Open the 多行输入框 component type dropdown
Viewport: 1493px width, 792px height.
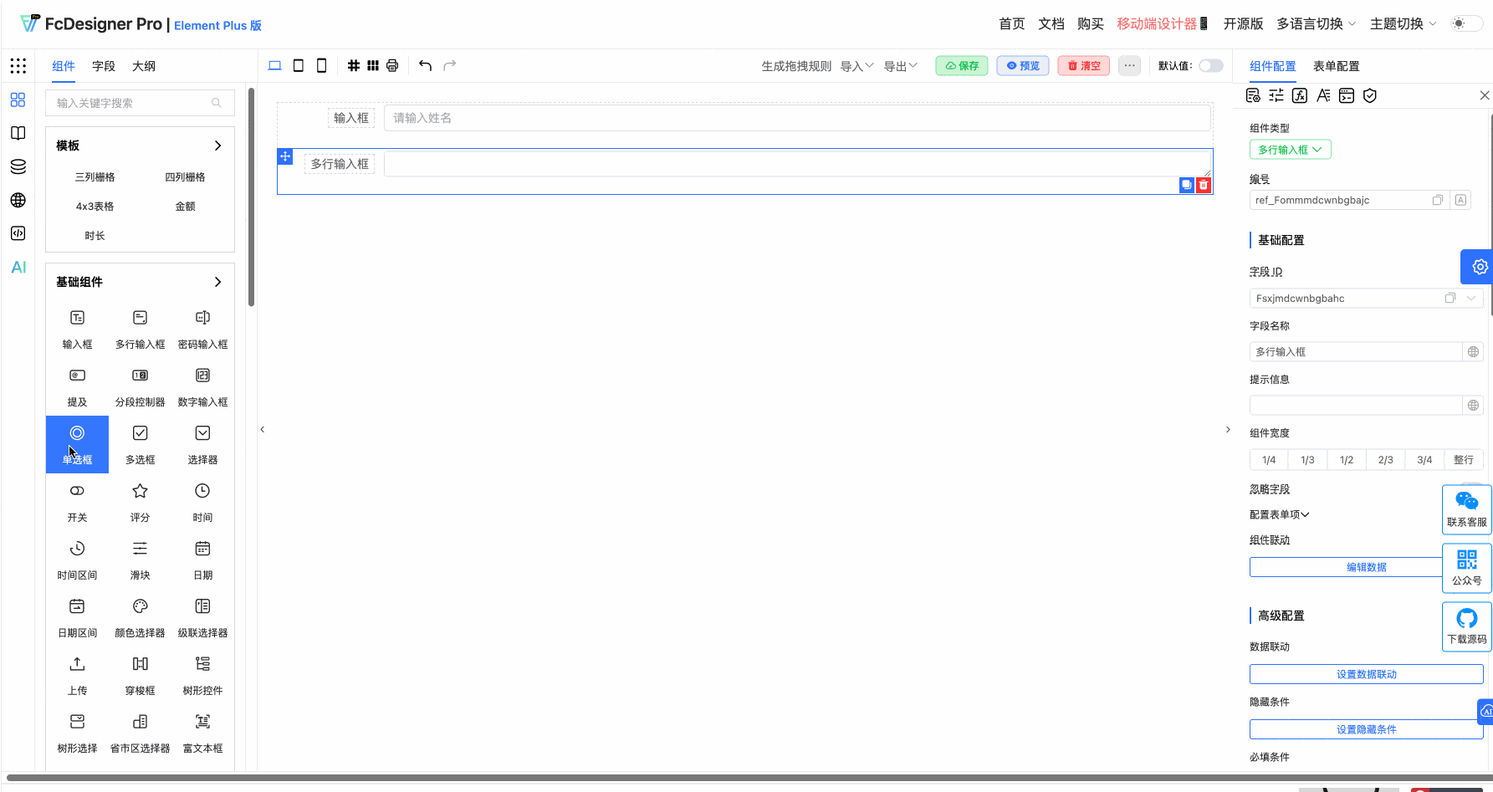(x=1290, y=149)
